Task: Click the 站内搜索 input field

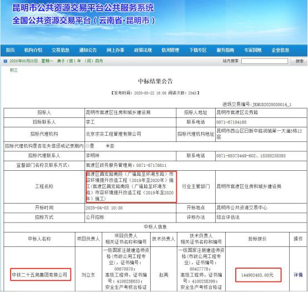Action: tap(265, 61)
